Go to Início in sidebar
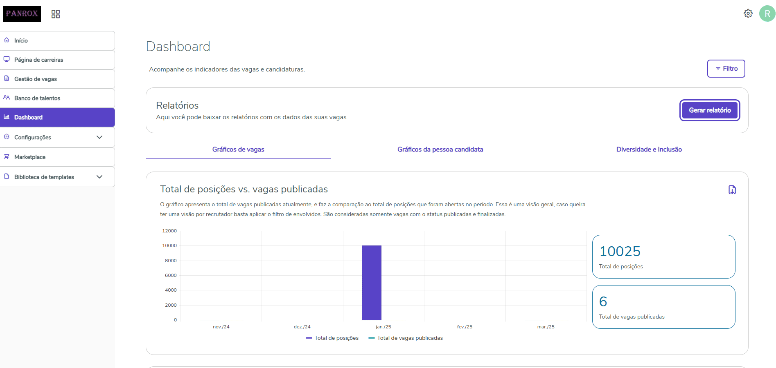Viewport: 776px width, 368px height. pyautogui.click(x=57, y=40)
